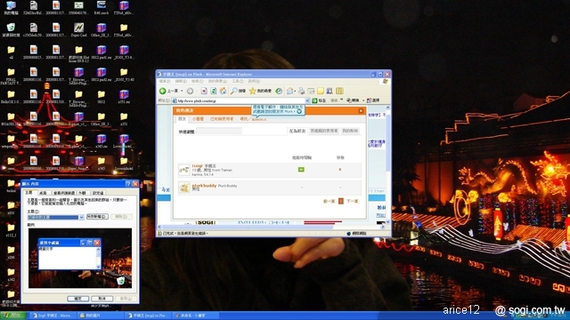The height and width of the screenshot is (320, 570).
Task: Open the Favorites menu in IE menu bar
Action: point(217,81)
